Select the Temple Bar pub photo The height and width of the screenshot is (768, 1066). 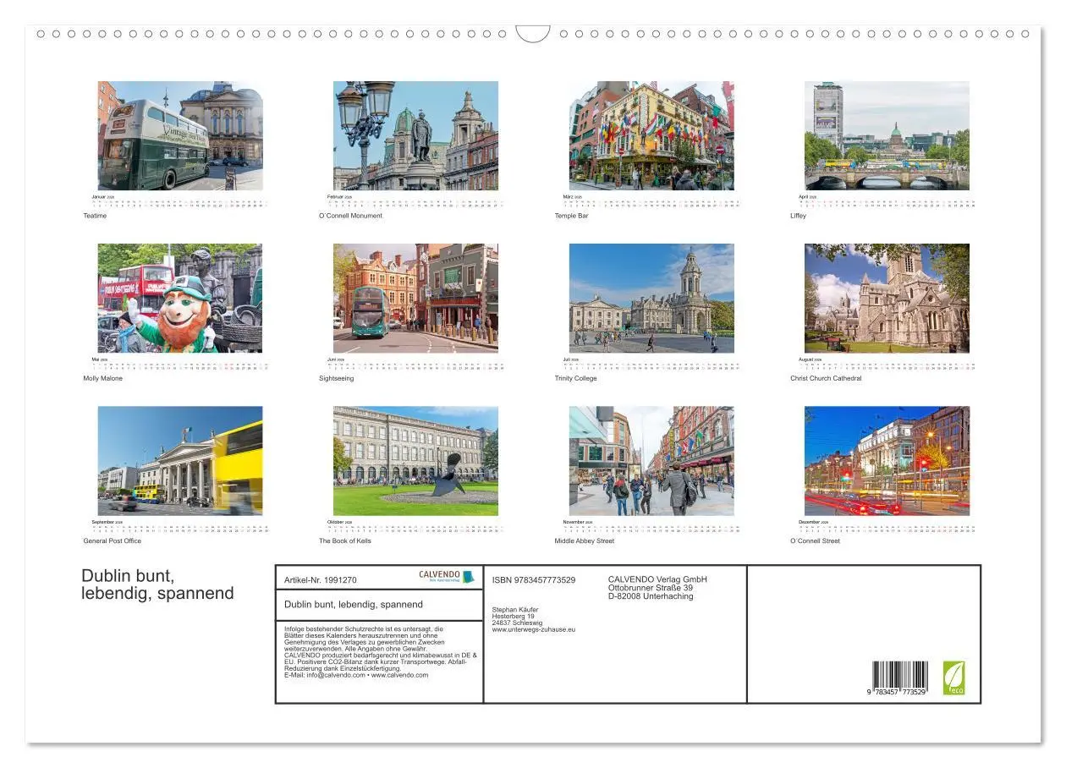coord(651,136)
